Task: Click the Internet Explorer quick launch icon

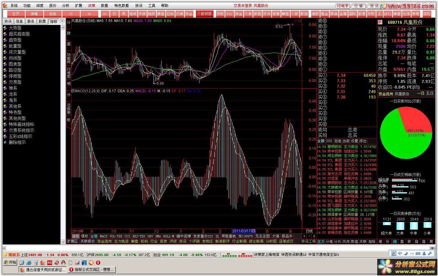Action: [x=29, y=263]
